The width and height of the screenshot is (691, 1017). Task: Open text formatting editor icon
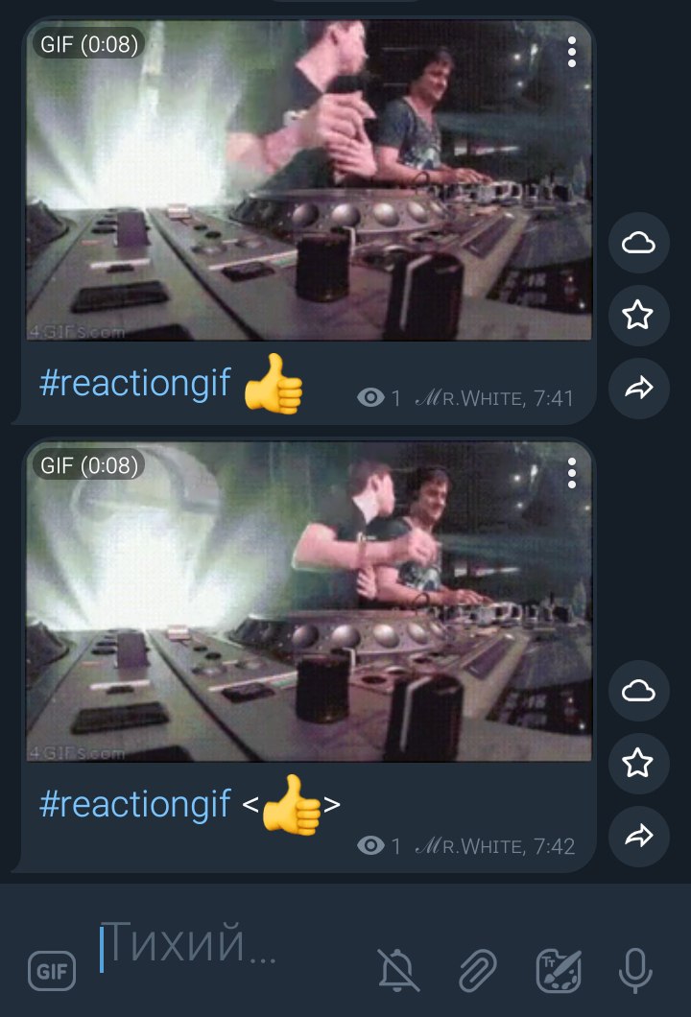(558, 970)
